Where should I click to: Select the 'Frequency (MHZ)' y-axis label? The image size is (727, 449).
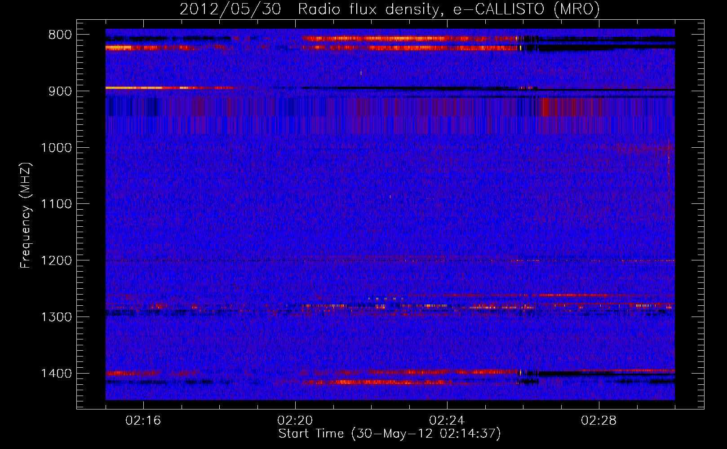(x=26, y=215)
